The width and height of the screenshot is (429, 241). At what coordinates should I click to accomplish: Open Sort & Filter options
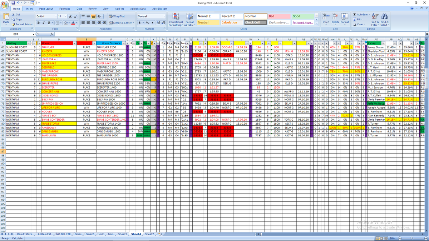[x=375, y=19]
